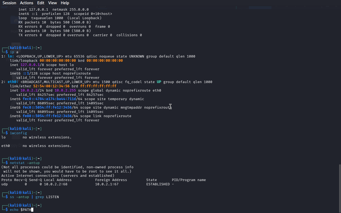Open the View menu
The width and height of the screenshot is (341, 213).
click(x=52, y=3)
